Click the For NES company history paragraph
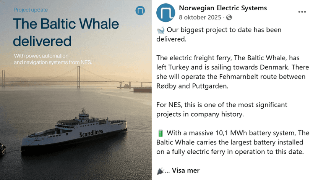Viewport: 313px width, 180px height. pos(222,109)
